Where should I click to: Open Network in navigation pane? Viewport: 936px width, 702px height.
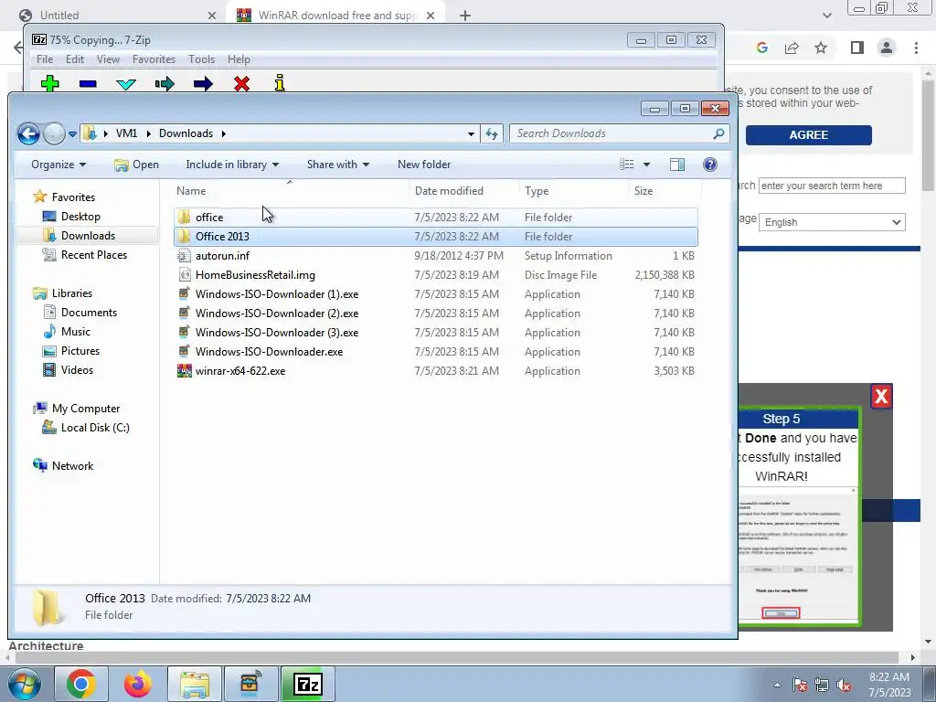[x=63, y=466]
